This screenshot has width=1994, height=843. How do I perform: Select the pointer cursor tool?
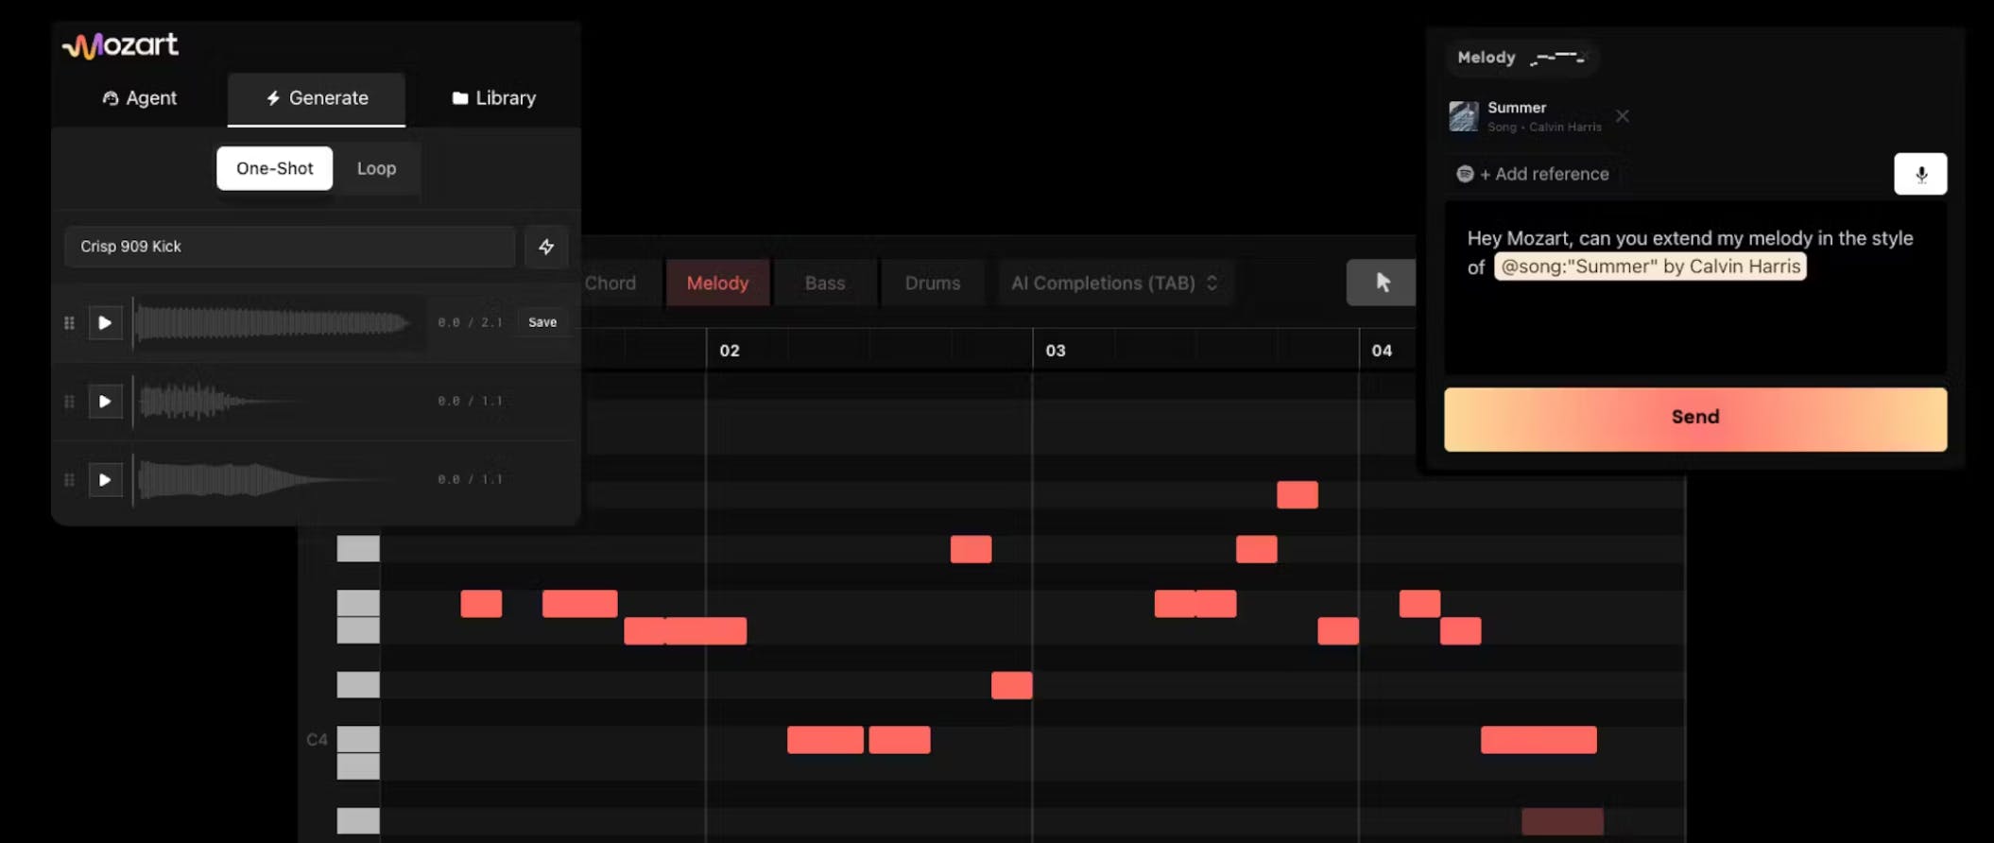click(1382, 283)
